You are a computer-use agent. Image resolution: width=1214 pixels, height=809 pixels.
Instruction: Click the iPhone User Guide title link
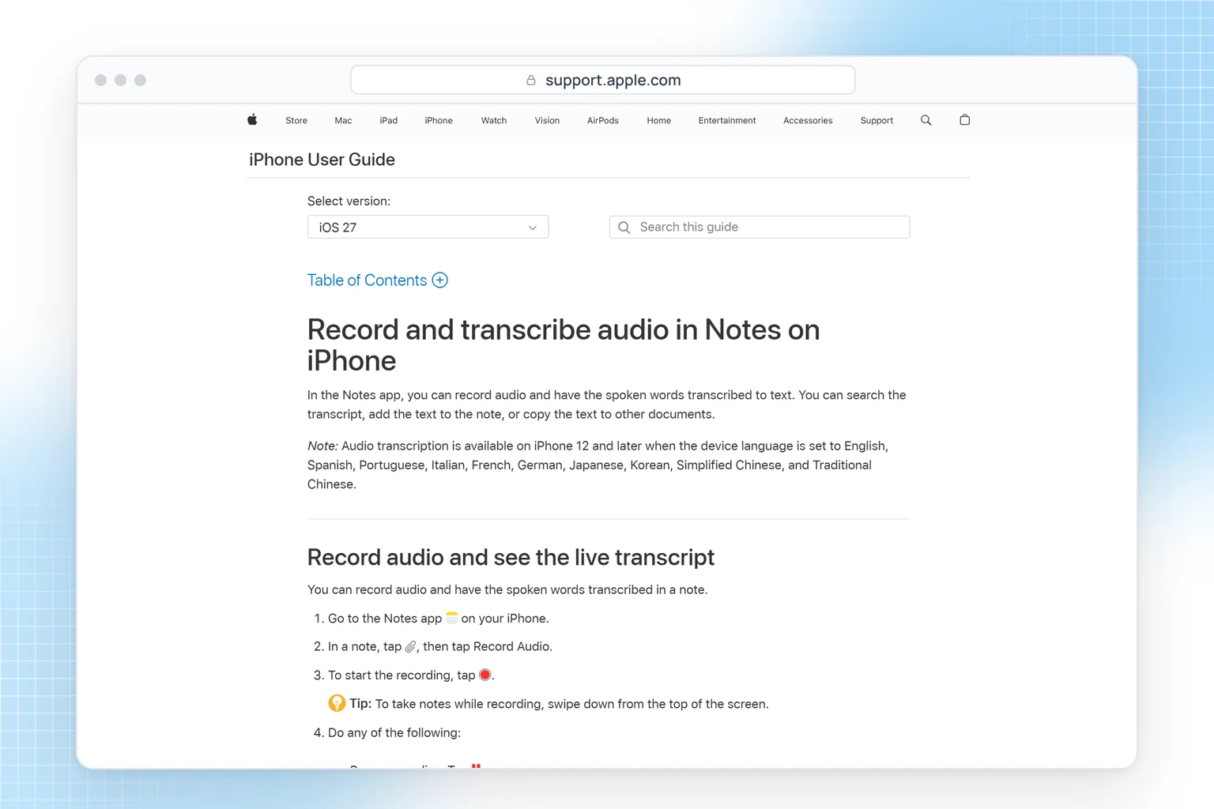pos(322,160)
